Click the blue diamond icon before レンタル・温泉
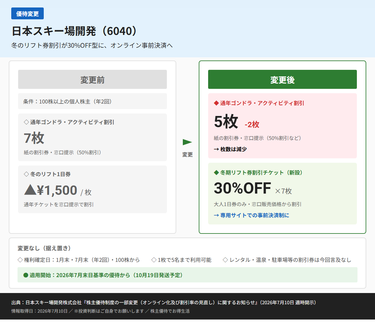 click(x=225, y=260)
